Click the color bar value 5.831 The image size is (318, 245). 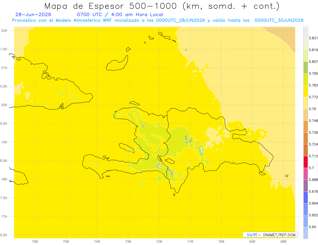click(313, 38)
